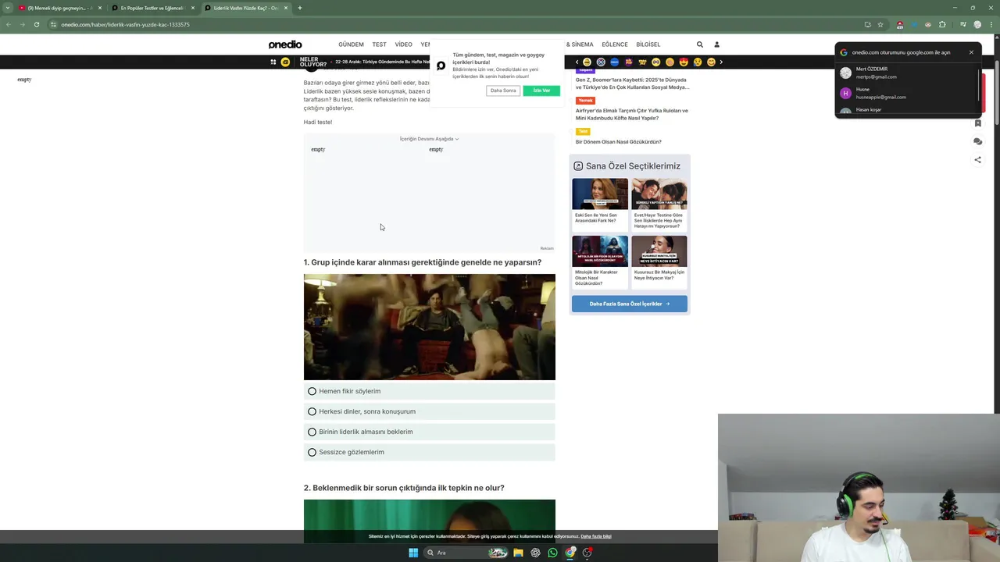The width and height of the screenshot is (1000, 562).
Task: Go to next emoji reactions with right arrow
Action: (x=721, y=62)
